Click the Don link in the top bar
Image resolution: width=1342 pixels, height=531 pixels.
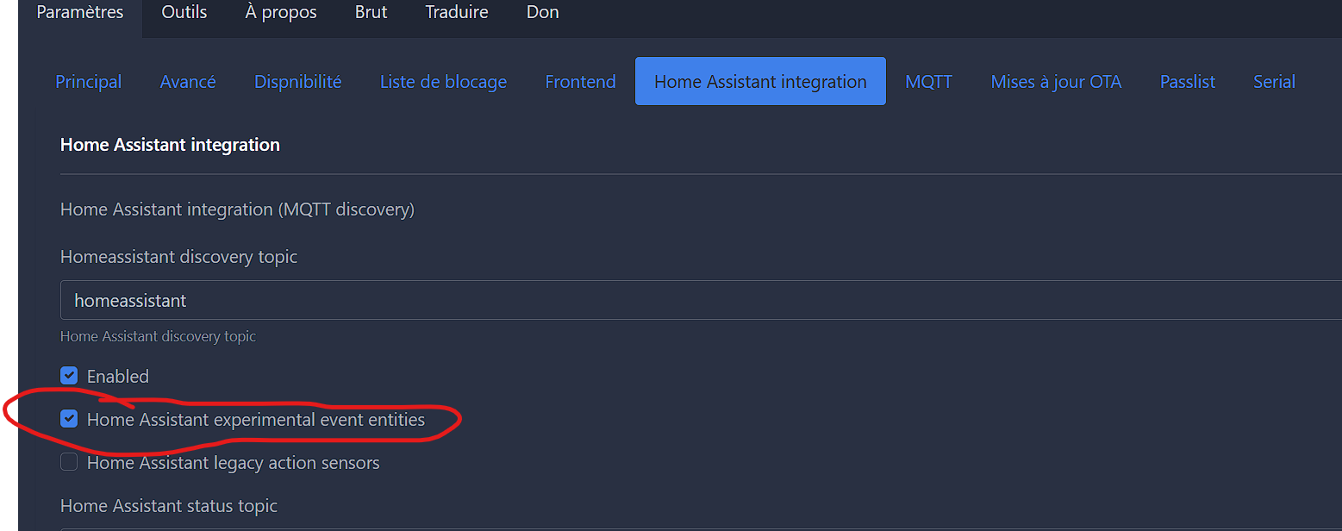click(x=543, y=13)
